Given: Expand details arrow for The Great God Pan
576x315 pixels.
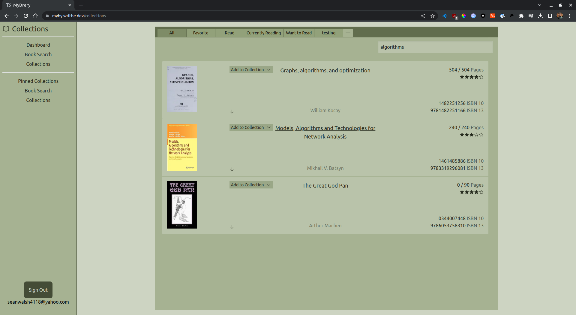Looking at the screenshot, I should (232, 227).
